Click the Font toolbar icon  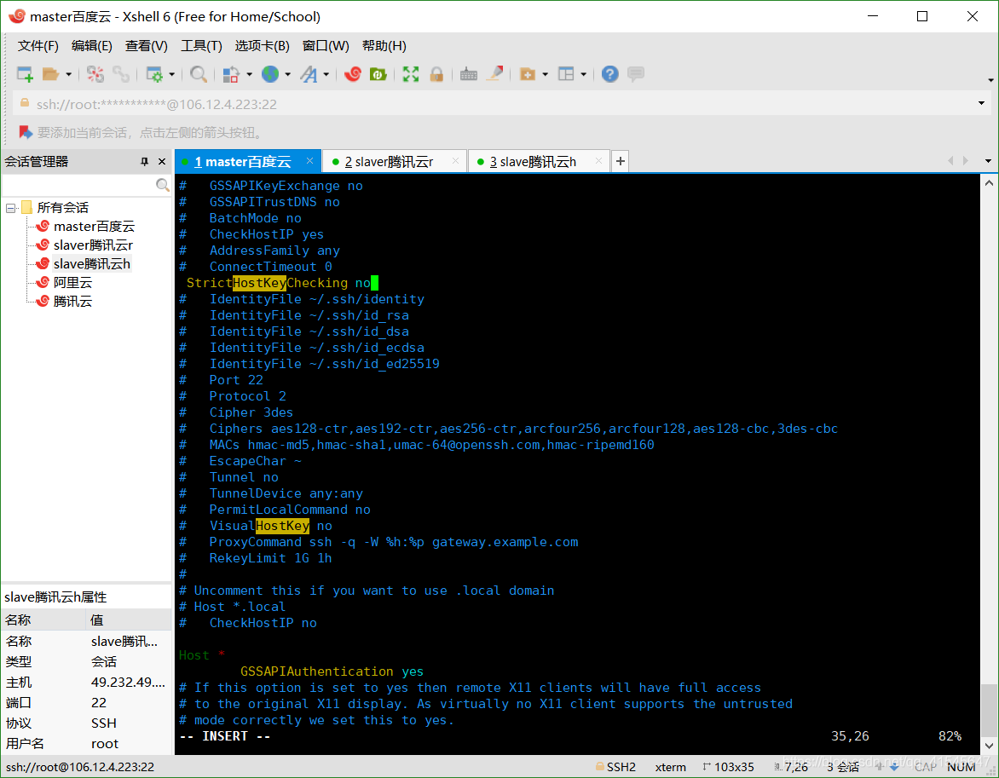click(309, 74)
